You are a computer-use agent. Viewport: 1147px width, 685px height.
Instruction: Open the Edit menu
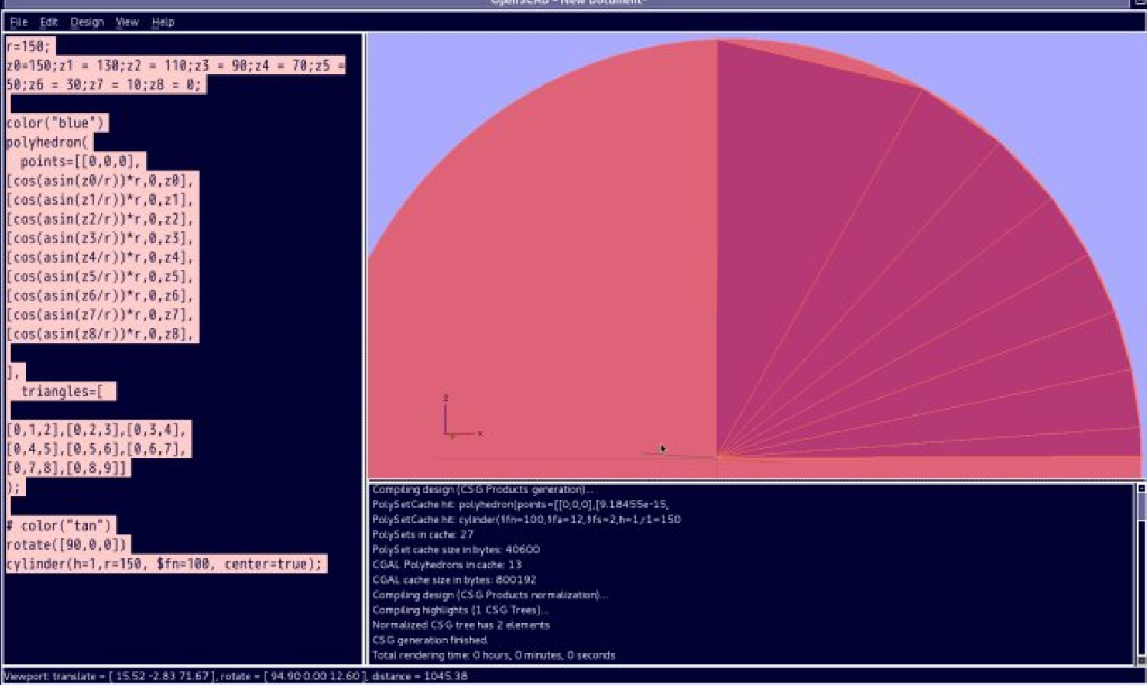pos(49,22)
